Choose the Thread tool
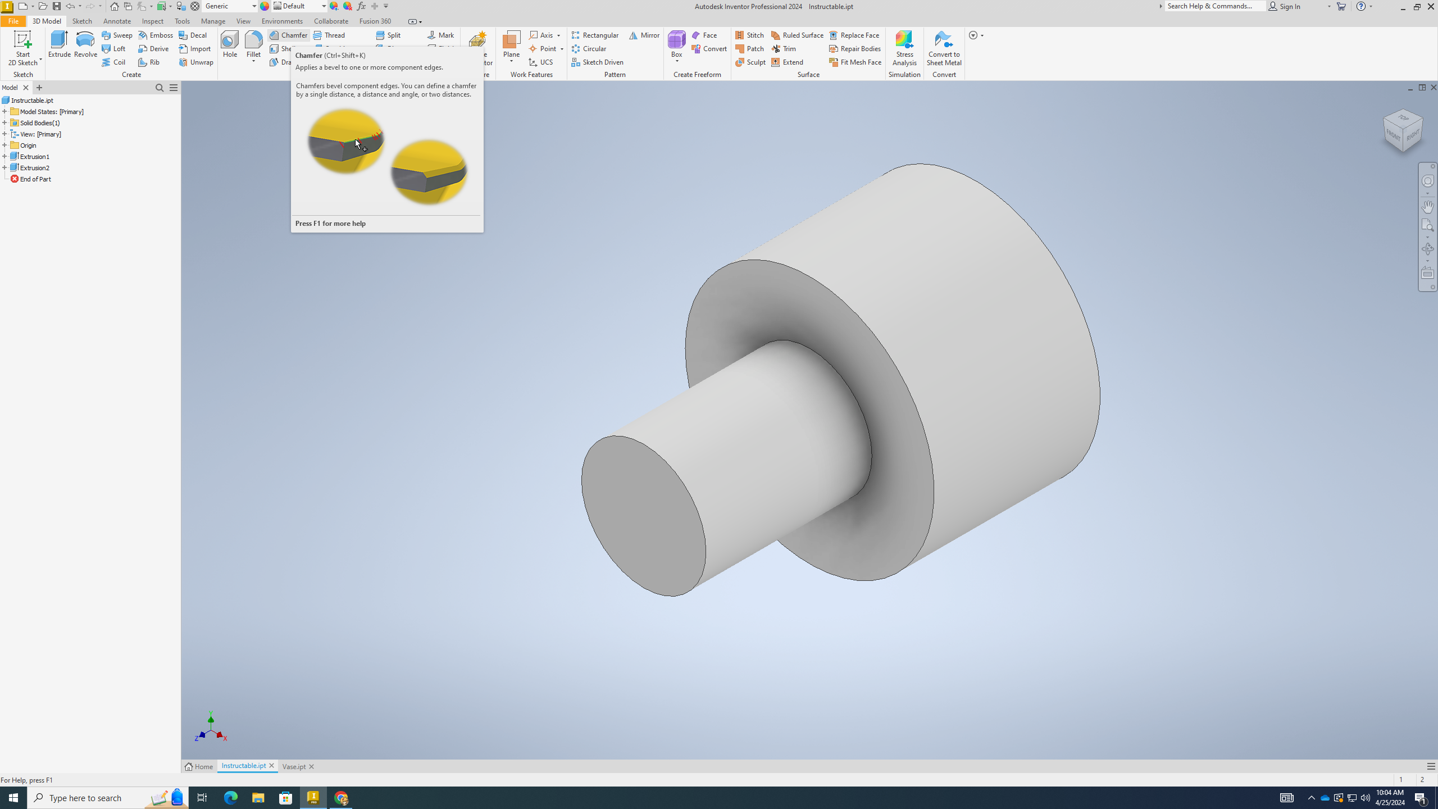Image resolution: width=1438 pixels, height=809 pixels. [329, 35]
